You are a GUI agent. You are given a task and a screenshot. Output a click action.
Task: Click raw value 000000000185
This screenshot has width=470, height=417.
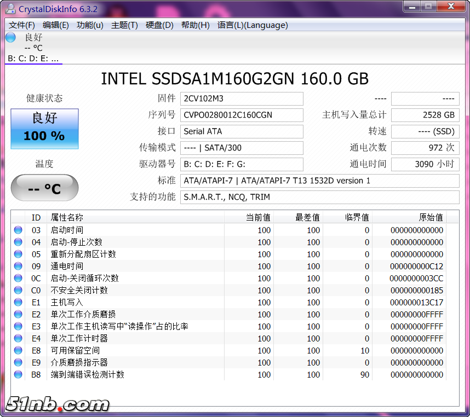click(x=417, y=291)
